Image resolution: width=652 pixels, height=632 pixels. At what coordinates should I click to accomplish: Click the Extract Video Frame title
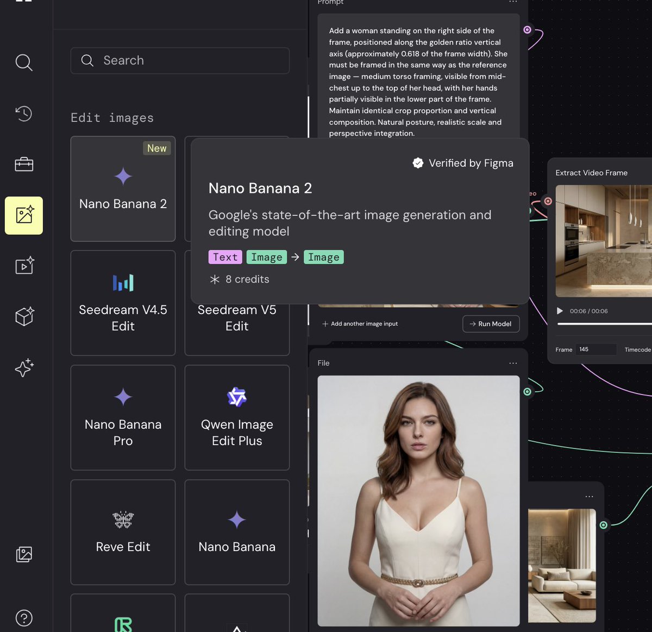click(x=592, y=173)
